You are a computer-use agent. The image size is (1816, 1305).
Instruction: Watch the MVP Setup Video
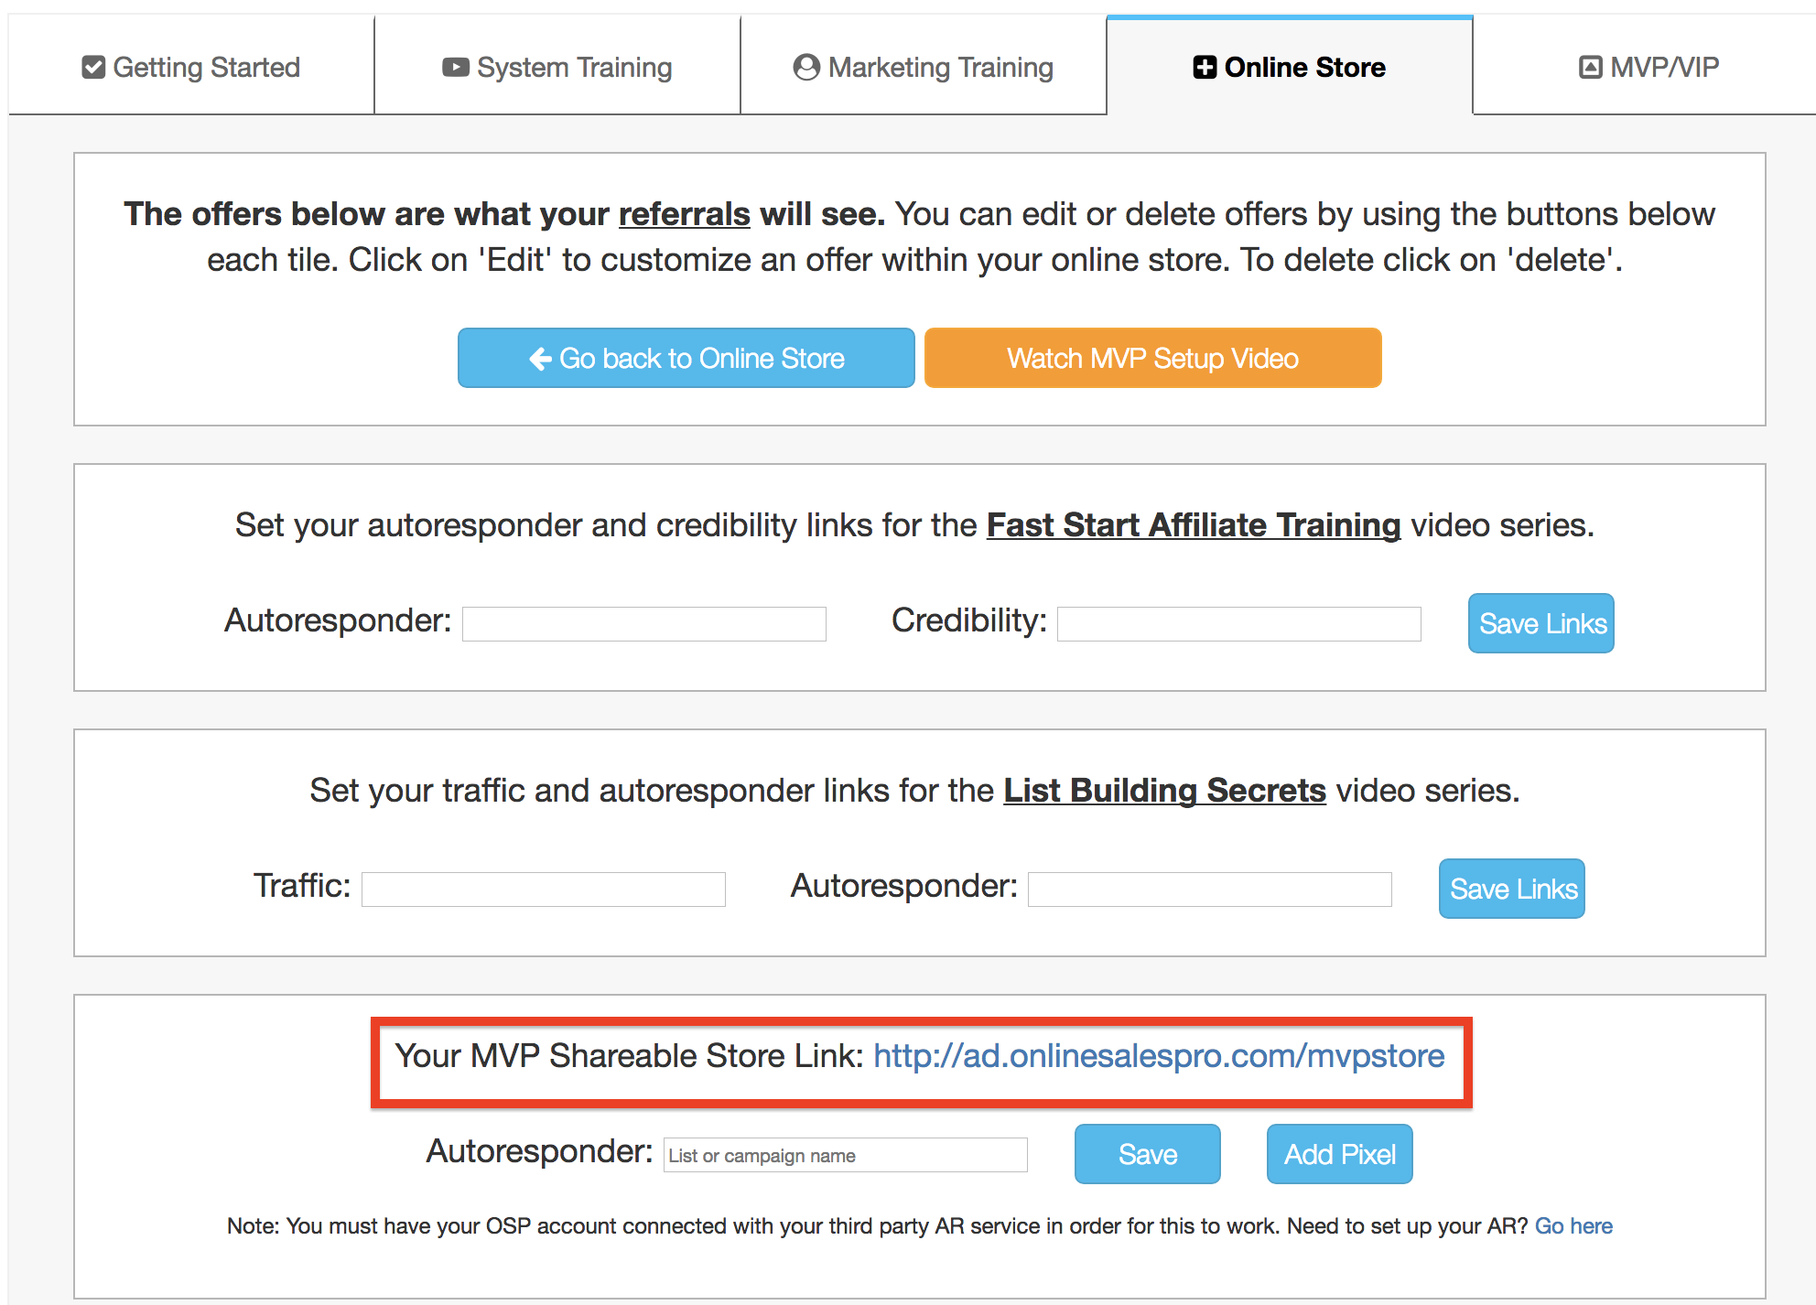point(1152,358)
